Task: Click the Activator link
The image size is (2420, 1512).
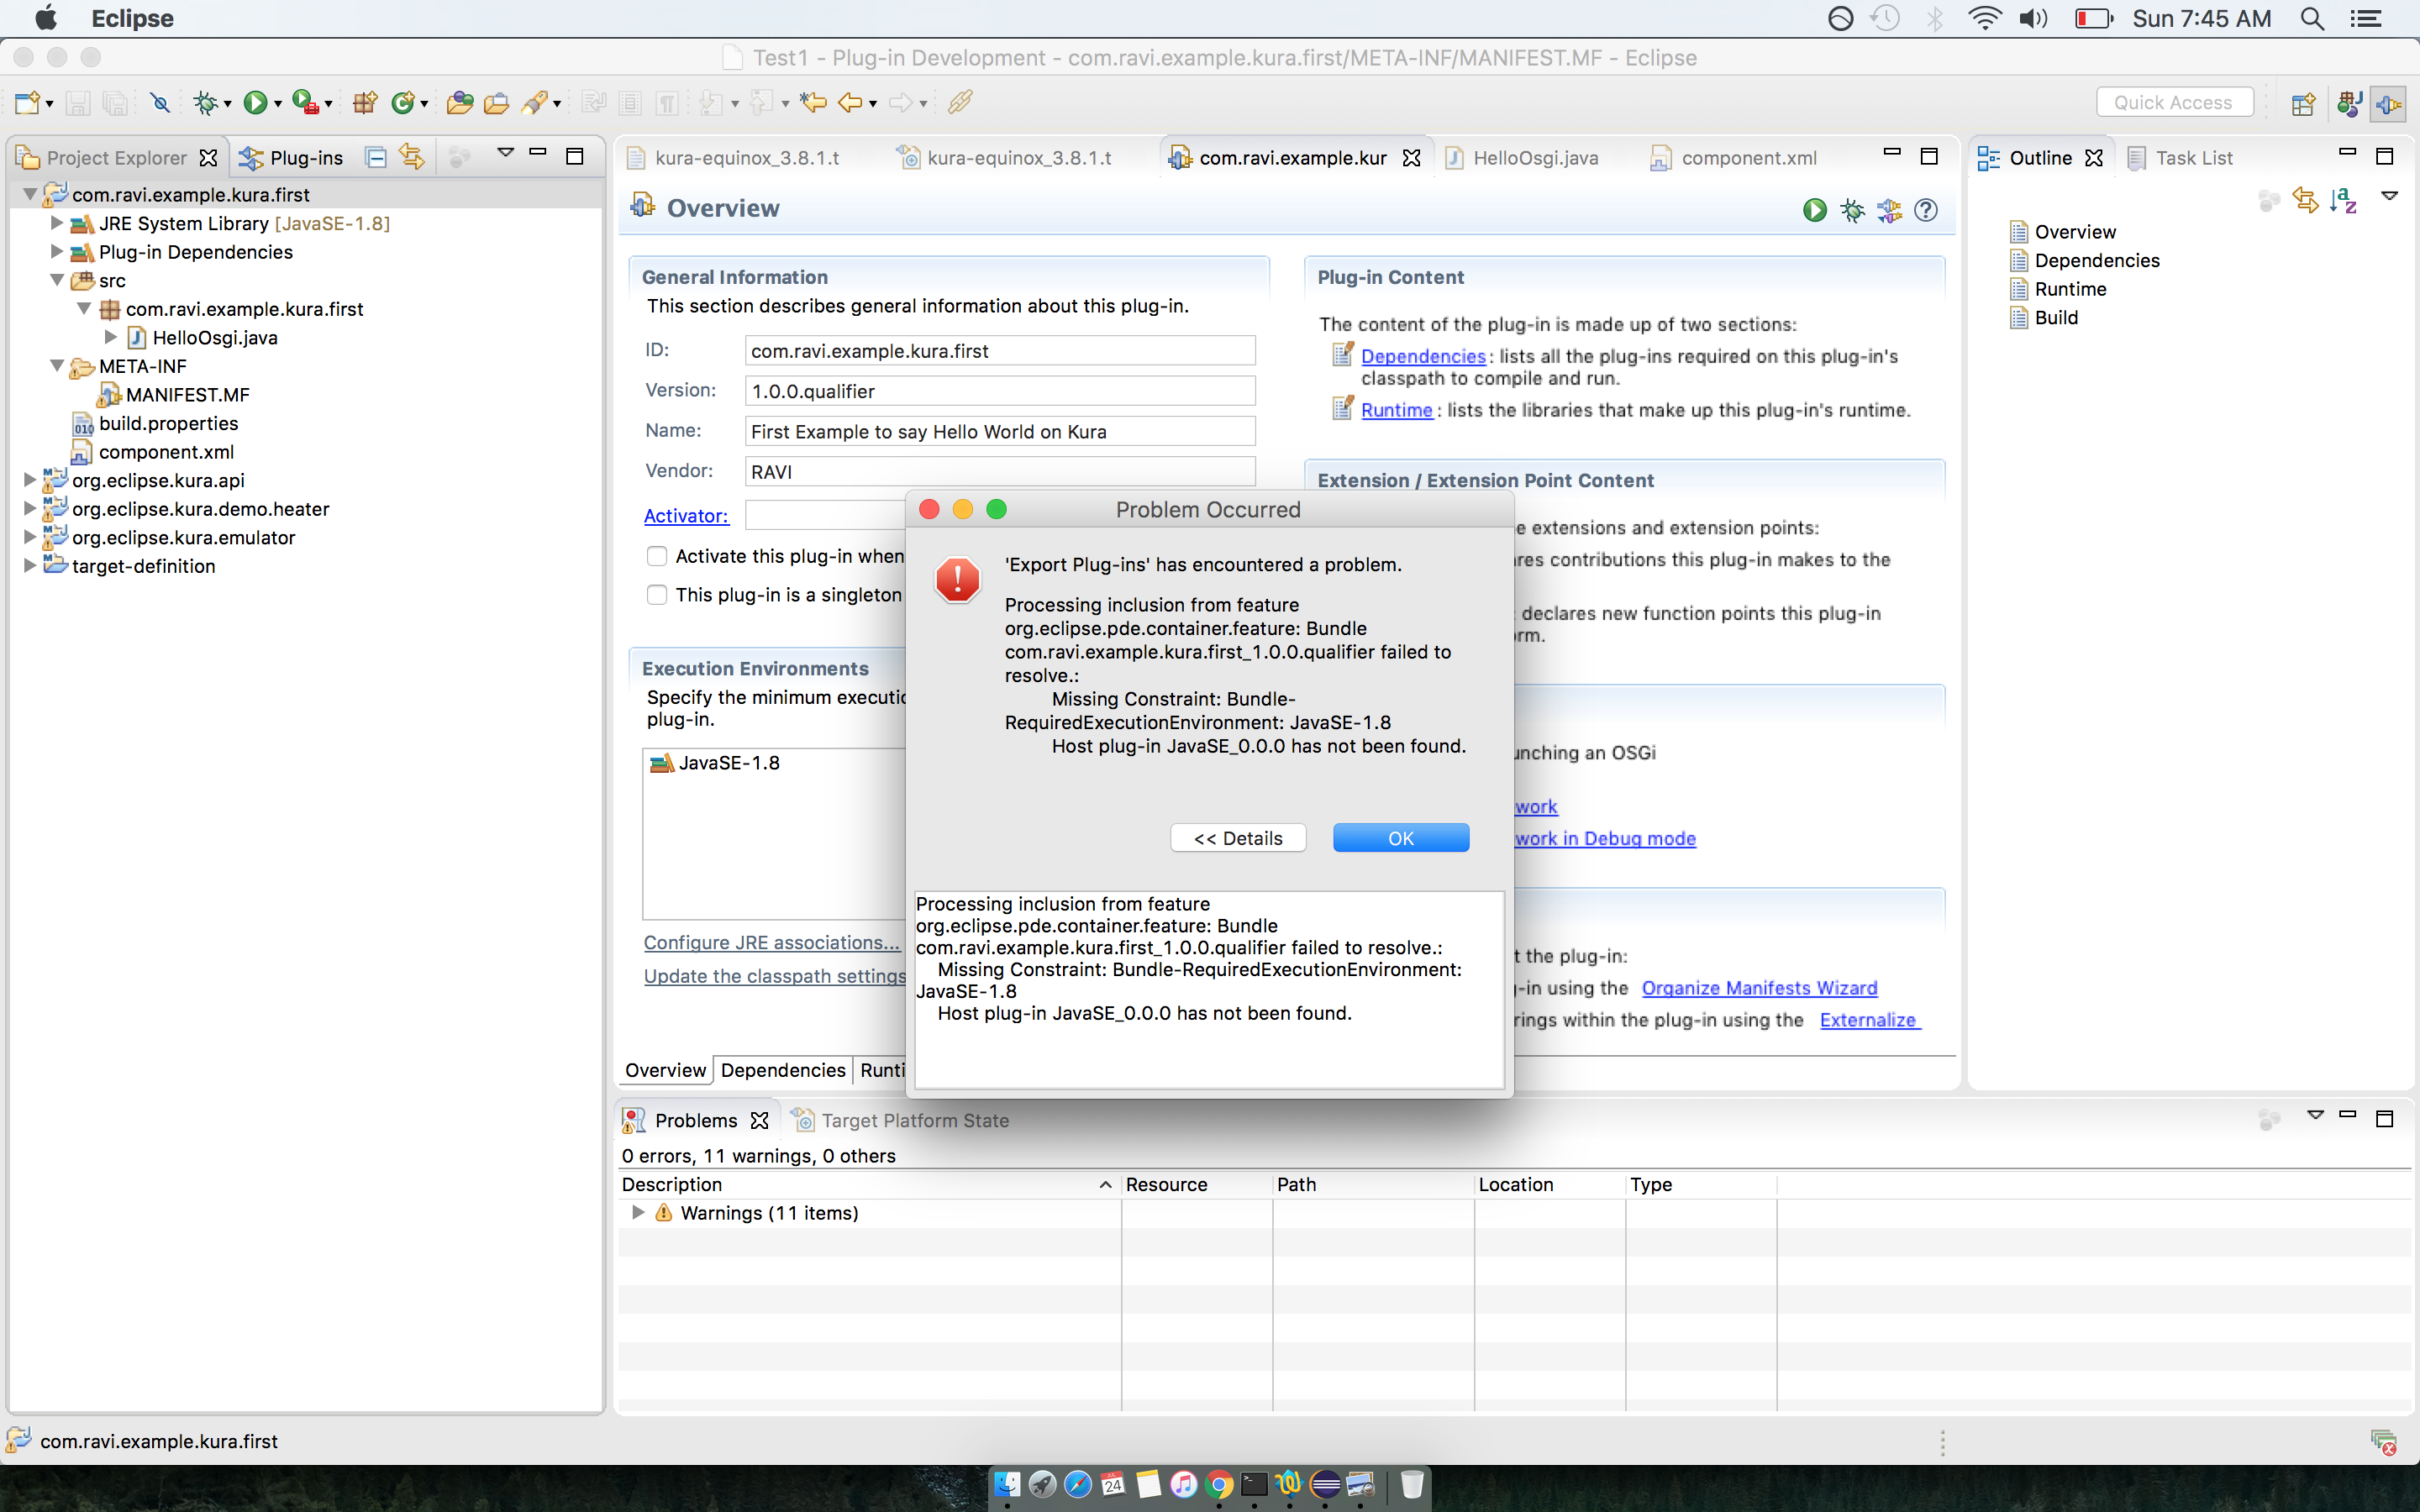Action: [686, 516]
